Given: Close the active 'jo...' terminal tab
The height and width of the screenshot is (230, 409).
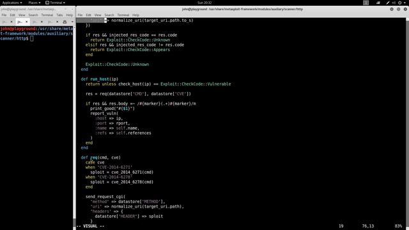Looking at the screenshot, I should tap(26, 22).
